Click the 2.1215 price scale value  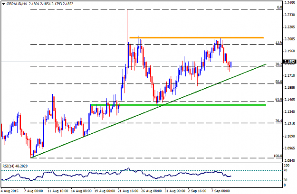[x=290, y=124]
